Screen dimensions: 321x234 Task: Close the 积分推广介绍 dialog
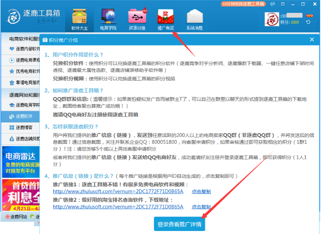click(312, 40)
